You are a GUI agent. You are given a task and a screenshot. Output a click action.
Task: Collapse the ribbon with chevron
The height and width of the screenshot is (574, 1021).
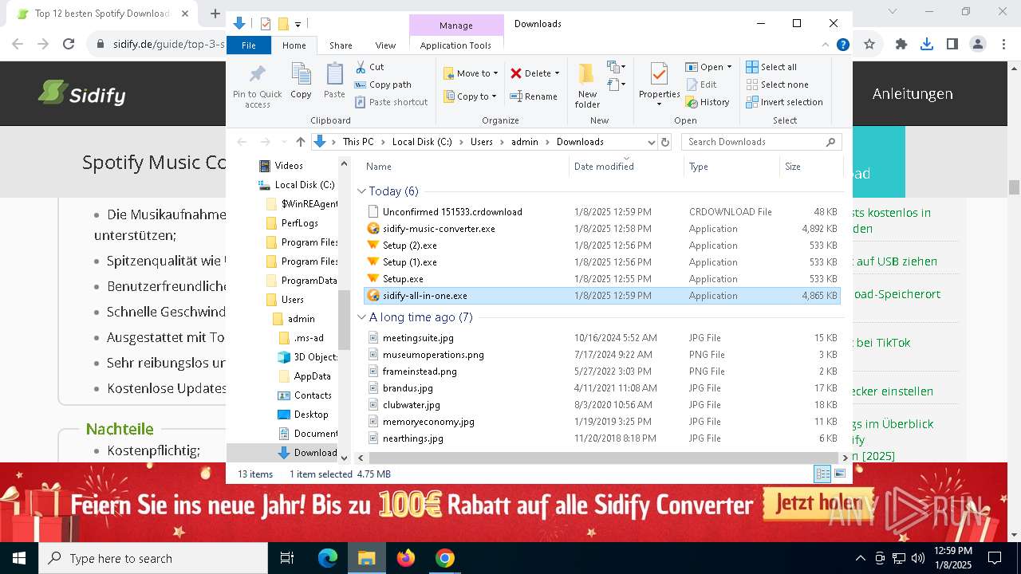pyautogui.click(x=826, y=45)
